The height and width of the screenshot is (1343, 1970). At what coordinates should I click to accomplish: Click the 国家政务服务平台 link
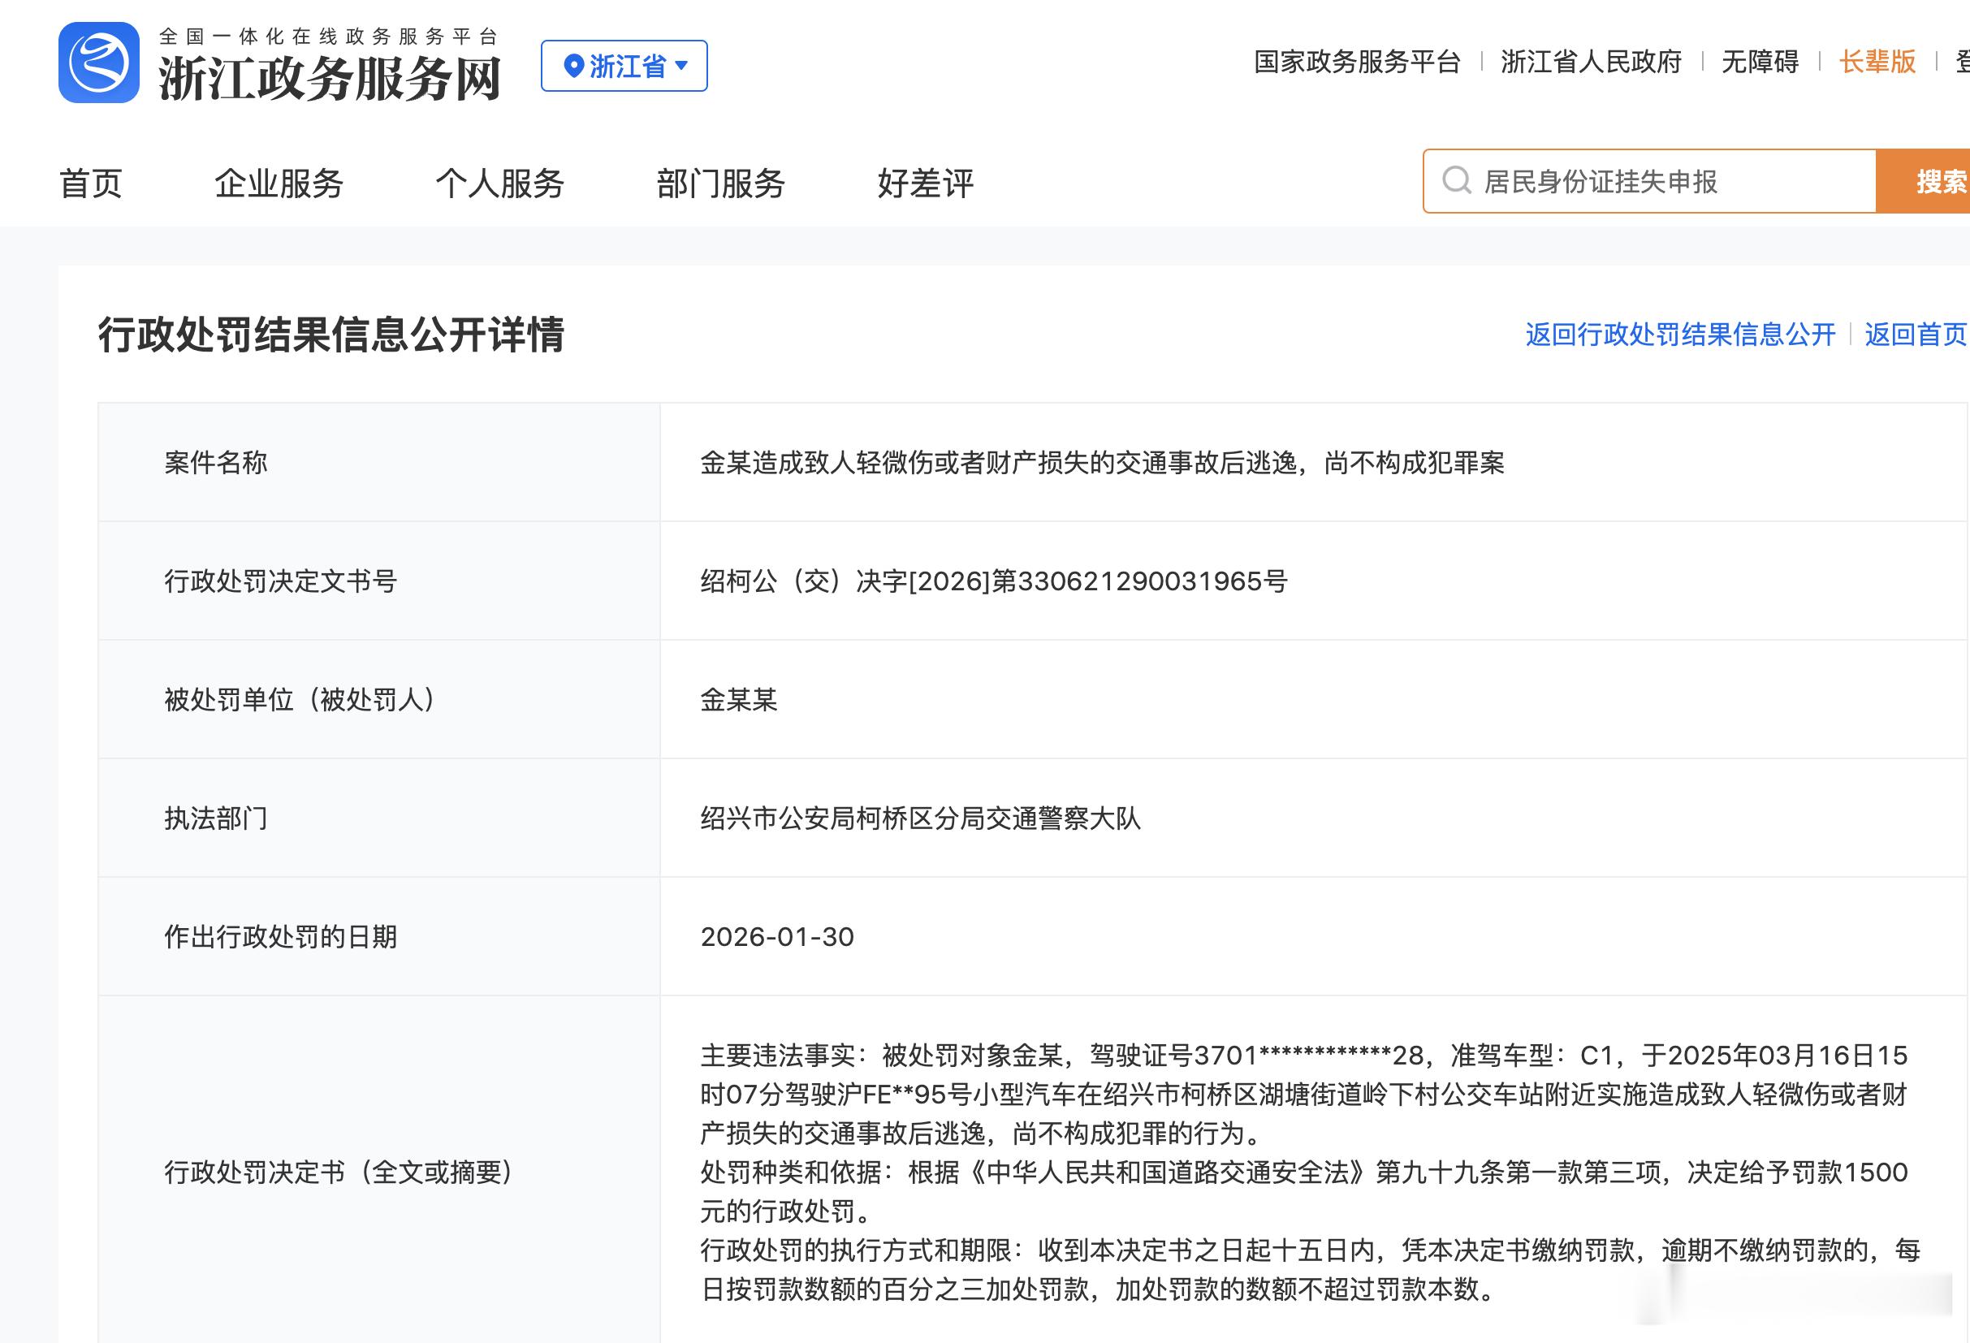pyautogui.click(x=1356, y=62)
